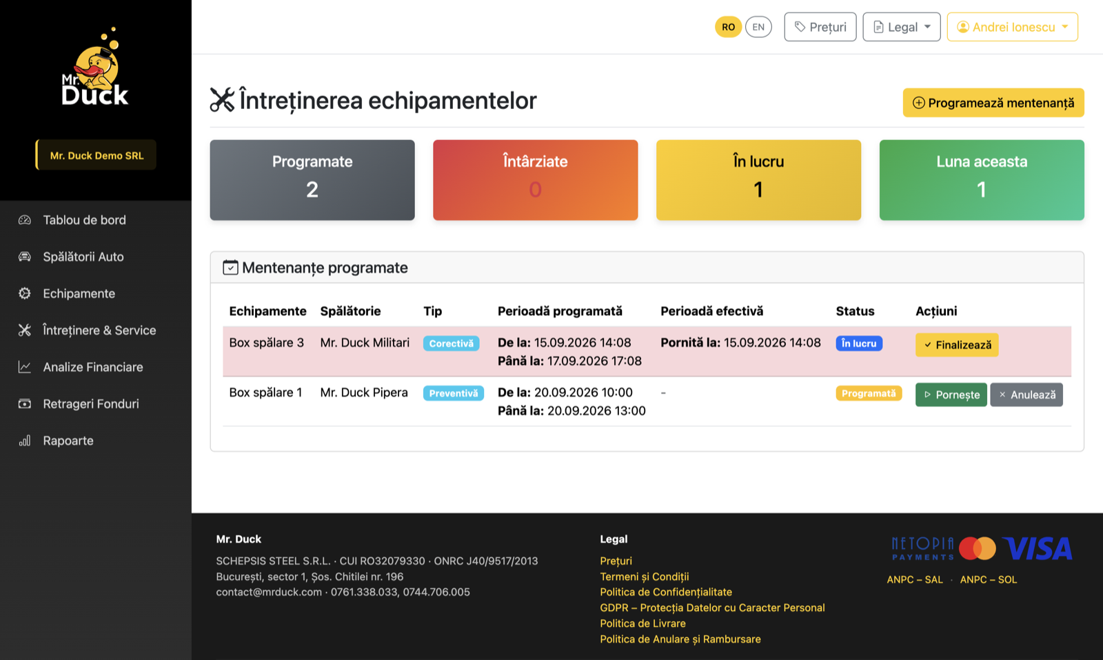Click Anulează for Box spălare 1
Viewport: 1103px width, 660px height.
[x=1026, y=394]
